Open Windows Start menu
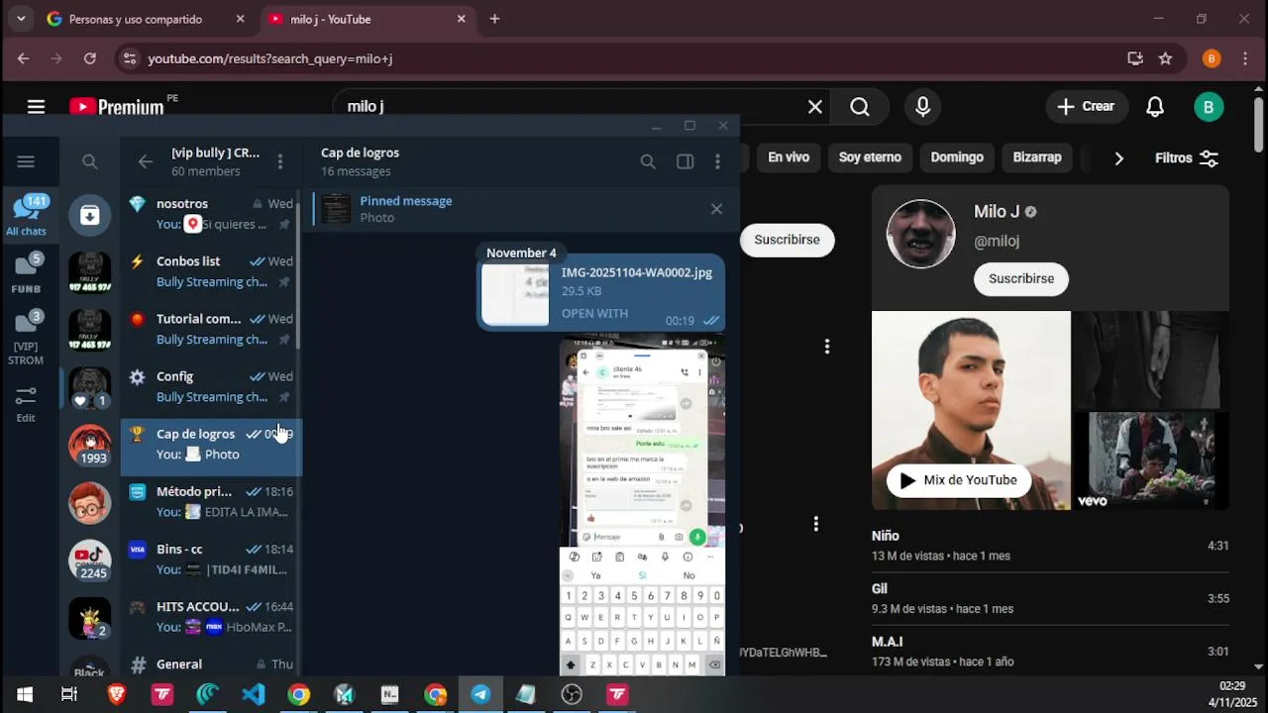The height and width of the screenshot is (713, 1268). [24, 695]
